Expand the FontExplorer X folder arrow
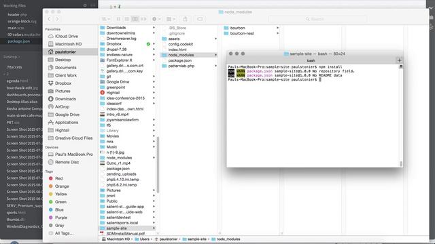The width and height of the screenshot is (435, 244). (x=154, y=60)
